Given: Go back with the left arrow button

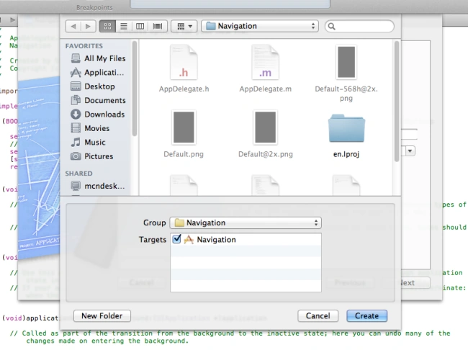Looking at the screenshot, I should [73, 26].
